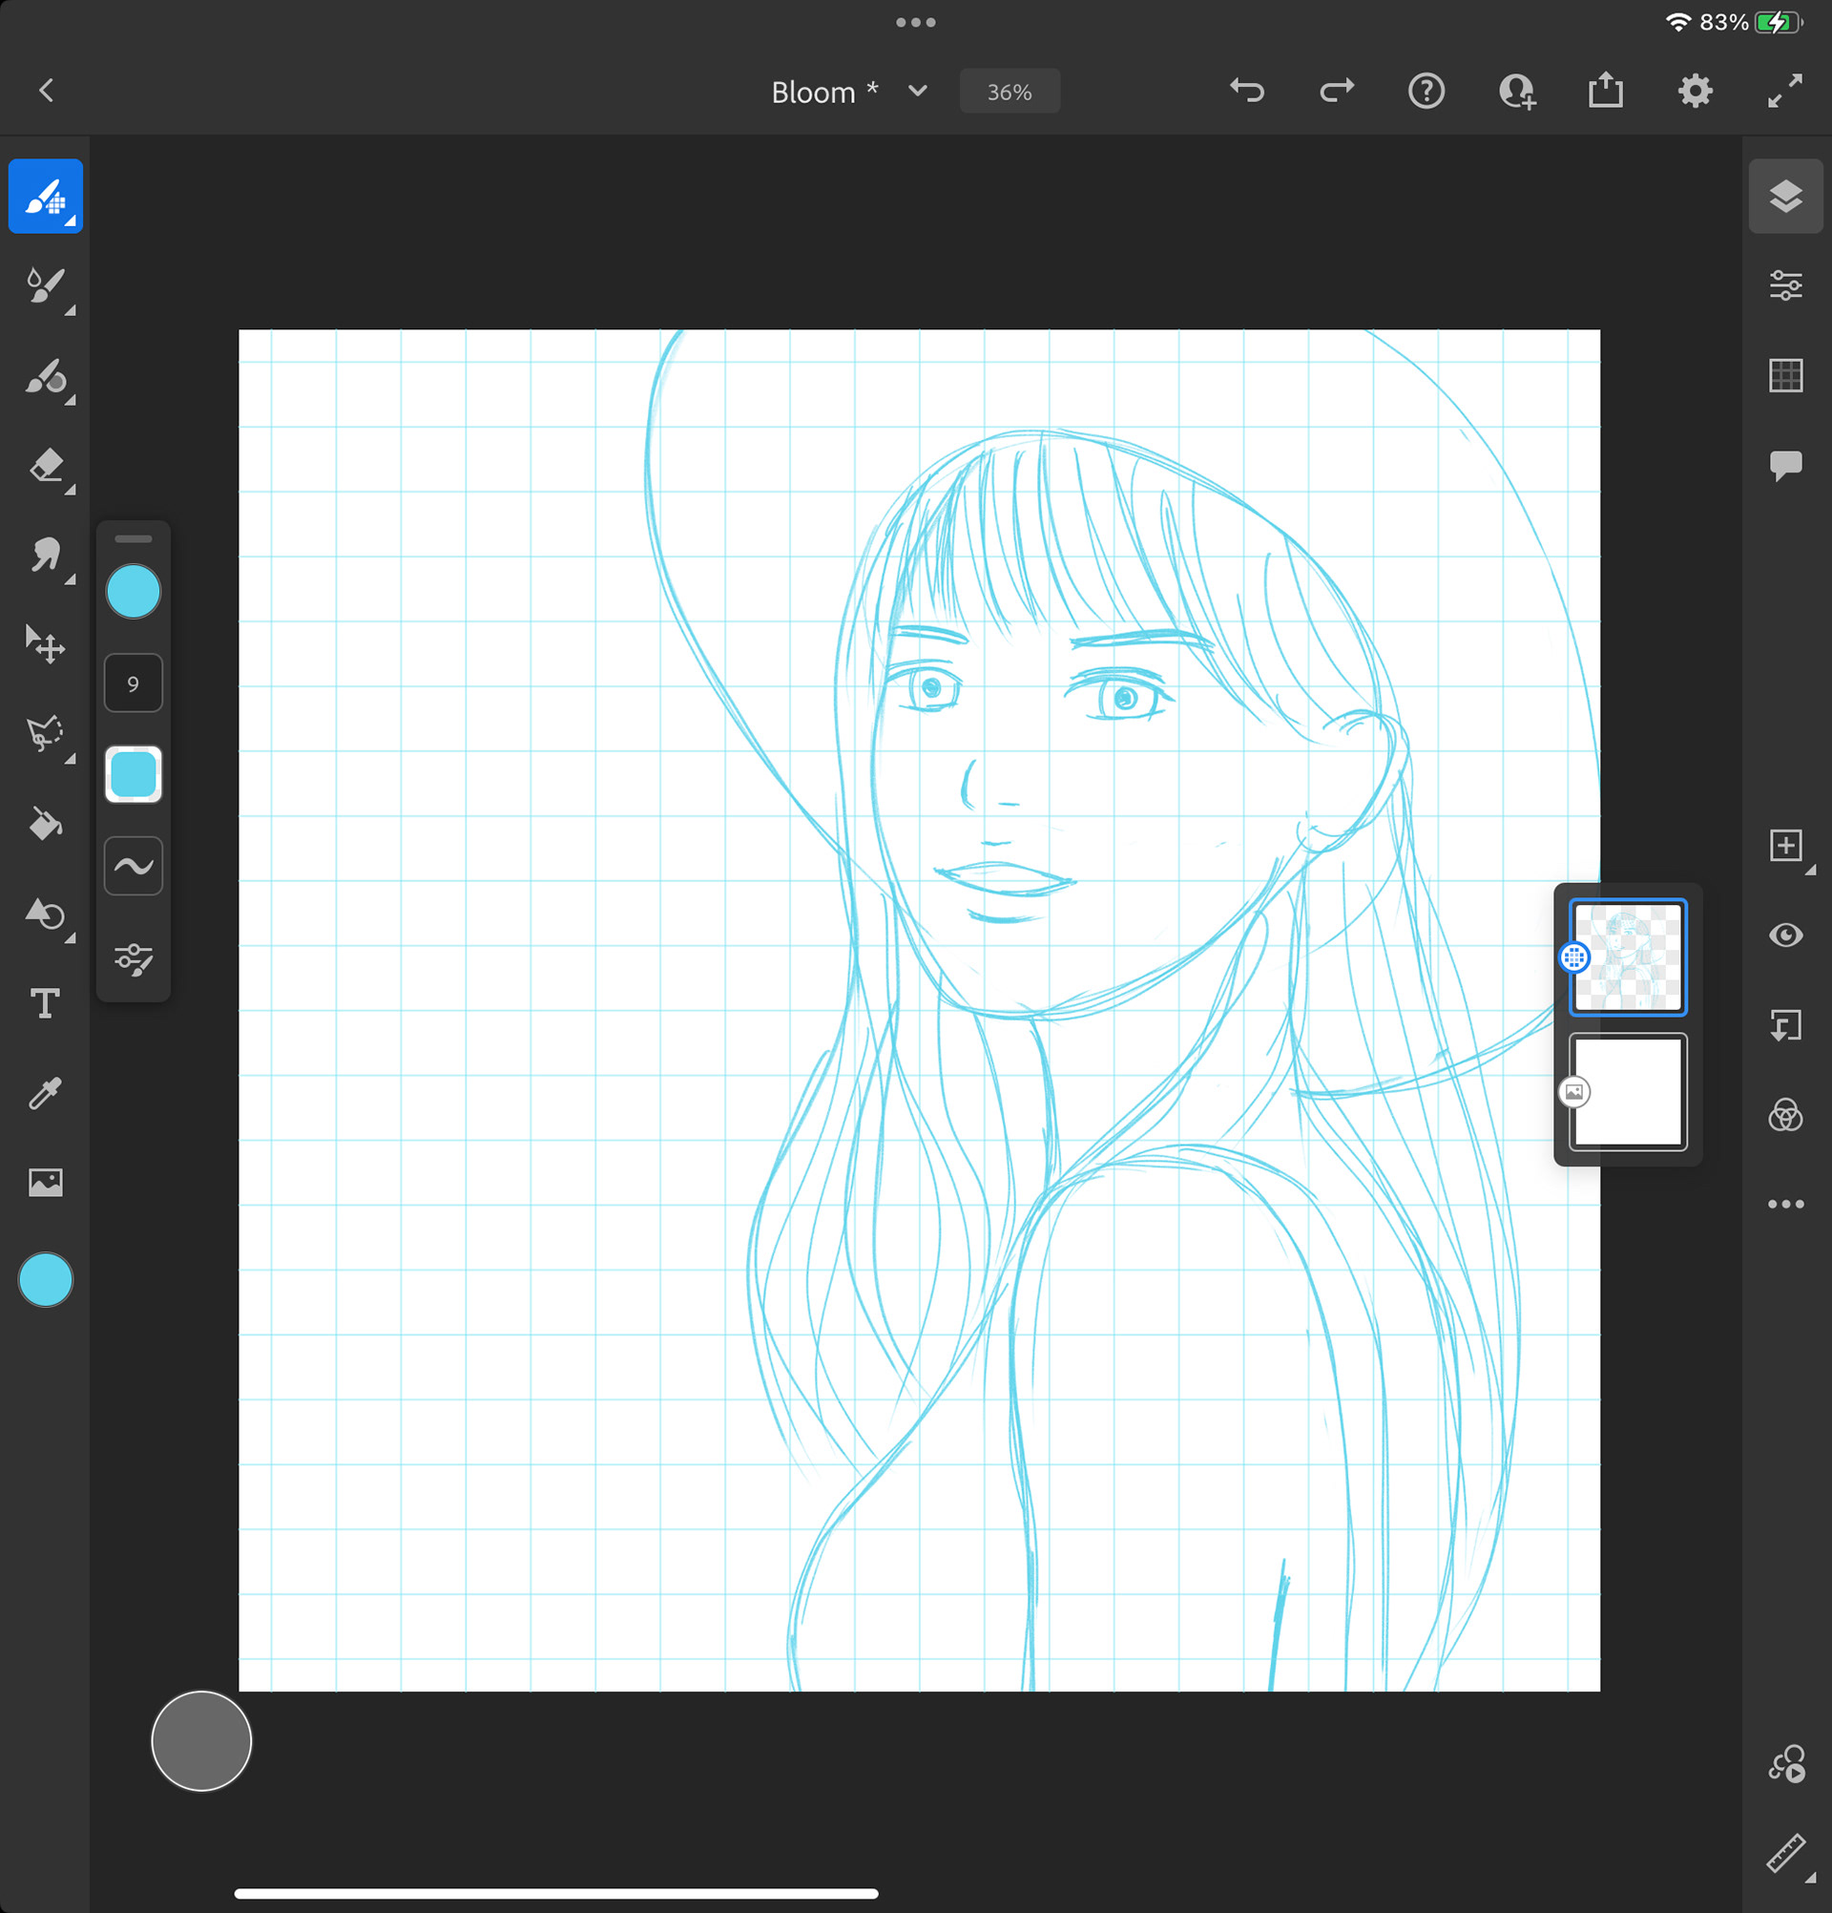
Task: Select the Smudge tool
Action: [x=45, y=556]
